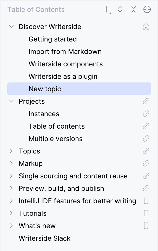Click the home icon beside Discover Writerside
This screenshot has width=158, height=251.
146,26
